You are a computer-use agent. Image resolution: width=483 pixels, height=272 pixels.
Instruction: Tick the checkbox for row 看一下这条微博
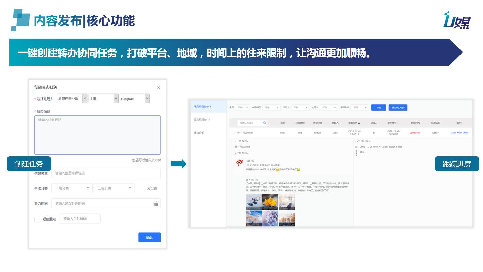pos(233,132)
